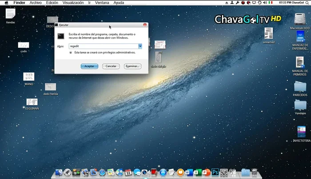Image resolution: width=311 pixels, height=179 pixels.
Task: Click Time Machine clock icon in menu bar
Action: tap(259, 3)
